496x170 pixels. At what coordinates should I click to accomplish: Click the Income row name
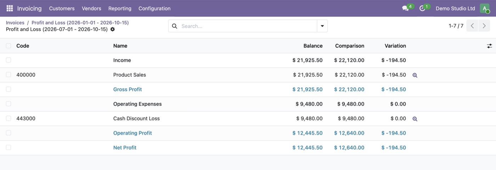(122, 60)
